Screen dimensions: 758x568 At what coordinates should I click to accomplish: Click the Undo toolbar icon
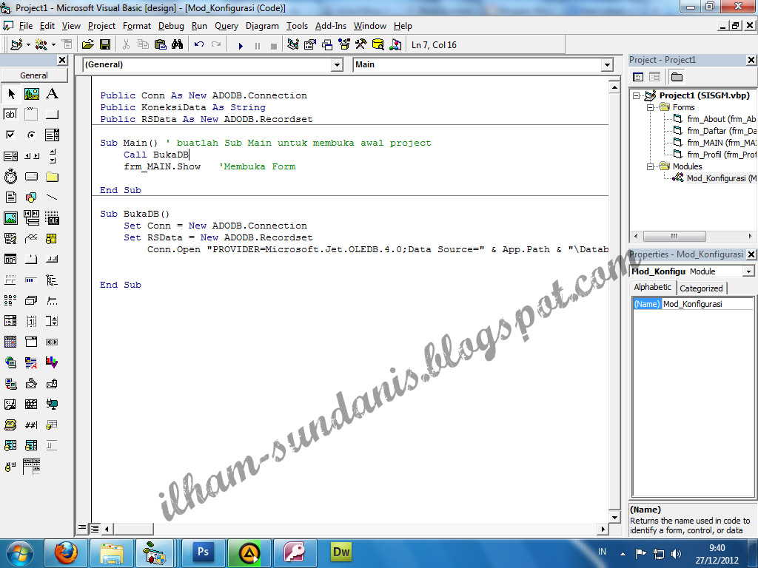tap(198, 45)
